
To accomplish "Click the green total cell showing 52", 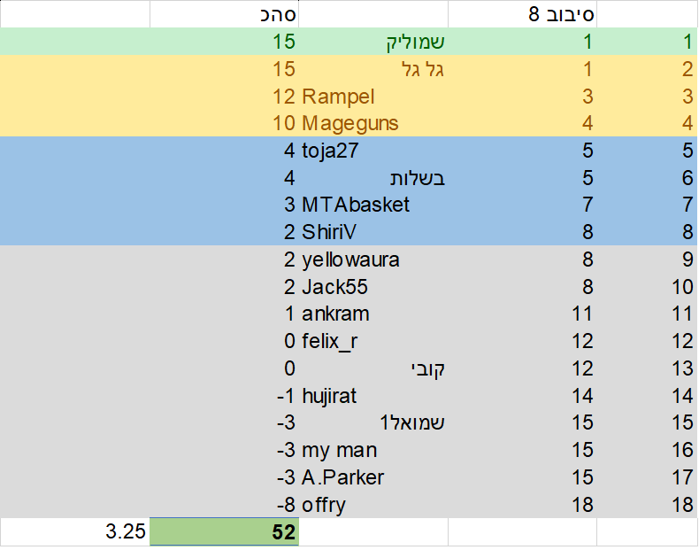I will tap(224, 531).
